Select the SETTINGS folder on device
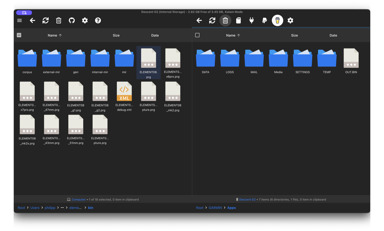 [x=303, y=62]
